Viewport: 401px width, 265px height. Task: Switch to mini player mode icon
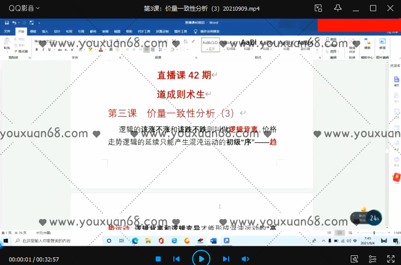[x=318, y=8]
